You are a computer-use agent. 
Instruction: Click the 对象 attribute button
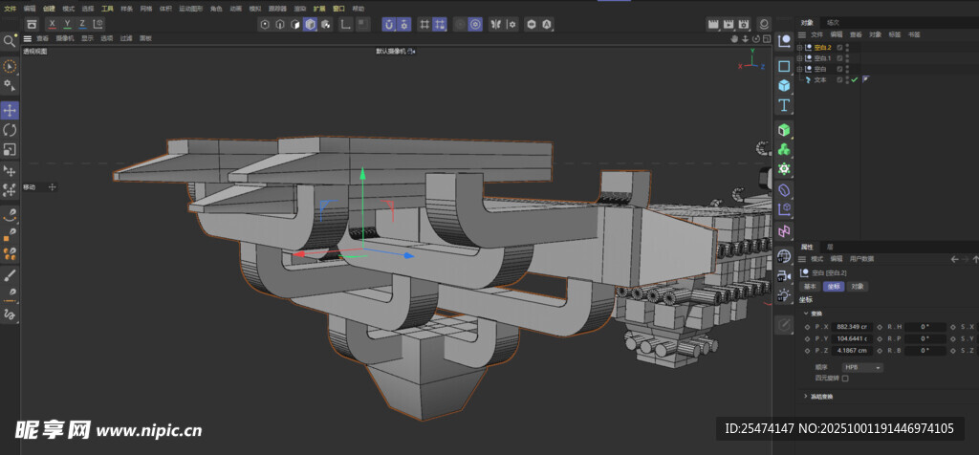tap(858, 286)
